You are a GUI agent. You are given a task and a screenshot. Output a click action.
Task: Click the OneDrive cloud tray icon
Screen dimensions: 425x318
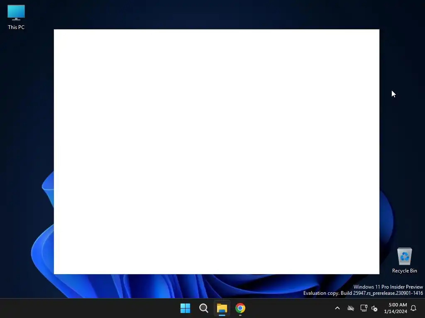tap(351, 308)
